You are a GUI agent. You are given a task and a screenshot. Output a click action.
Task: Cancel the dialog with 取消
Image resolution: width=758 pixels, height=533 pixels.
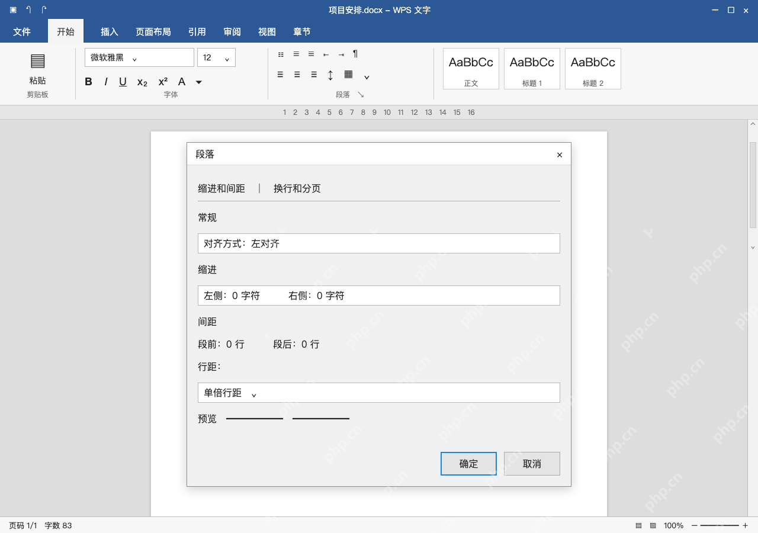coord(532,464)
